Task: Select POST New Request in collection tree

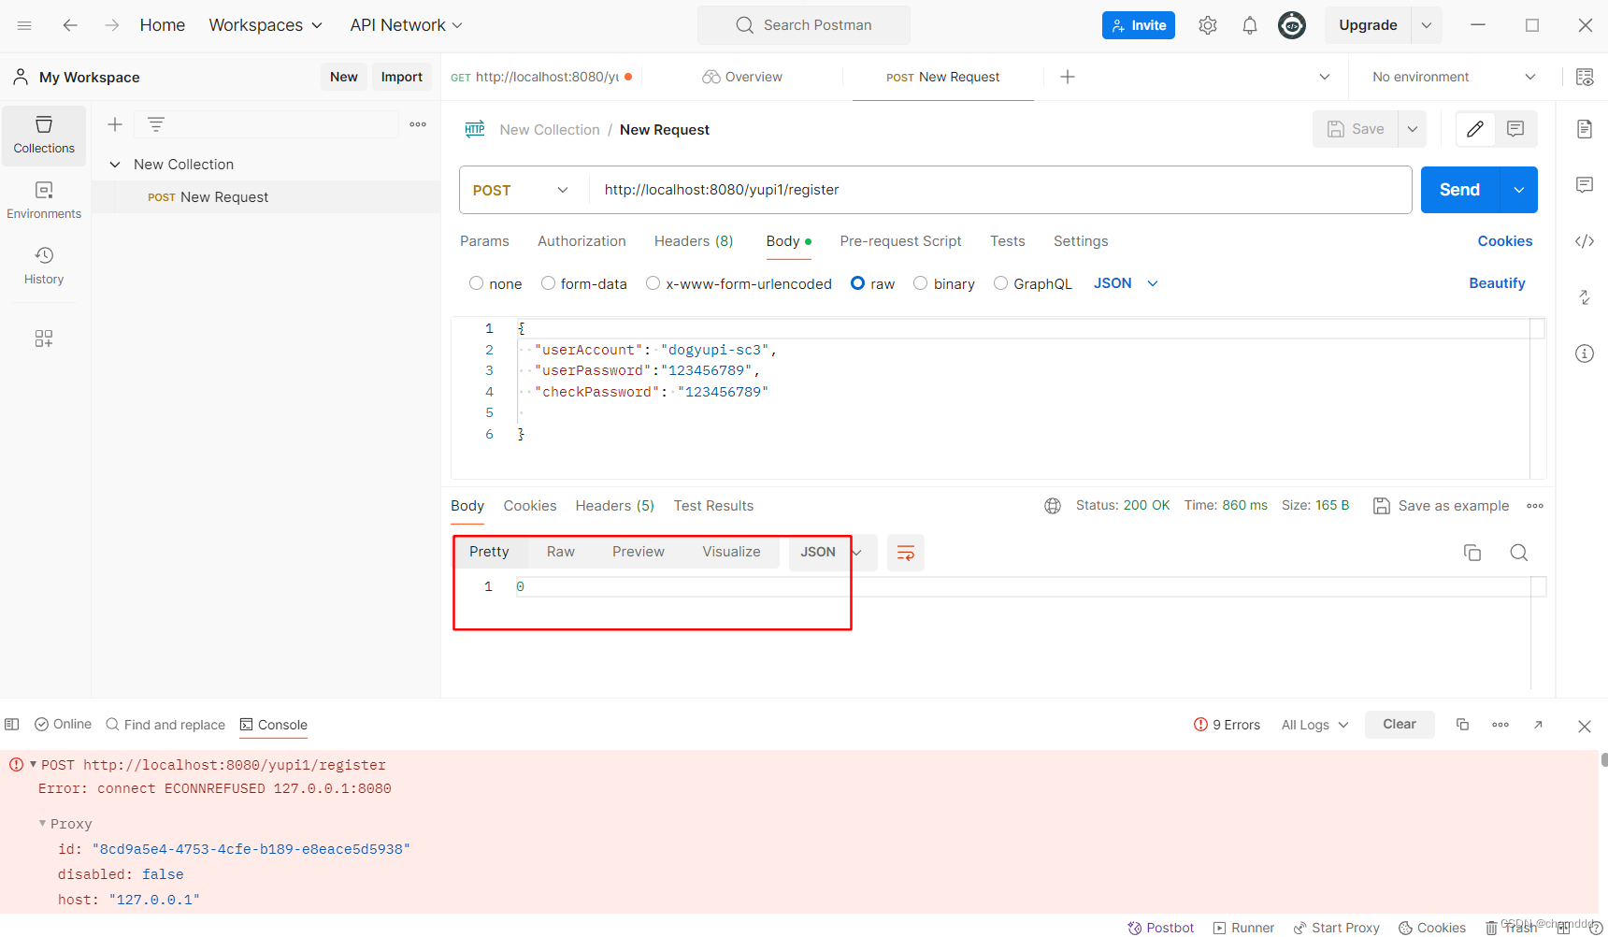Action: pyautogui.click(x=266, y=197)
